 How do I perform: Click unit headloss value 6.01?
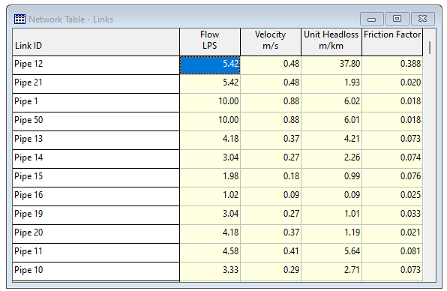point(331,121)
